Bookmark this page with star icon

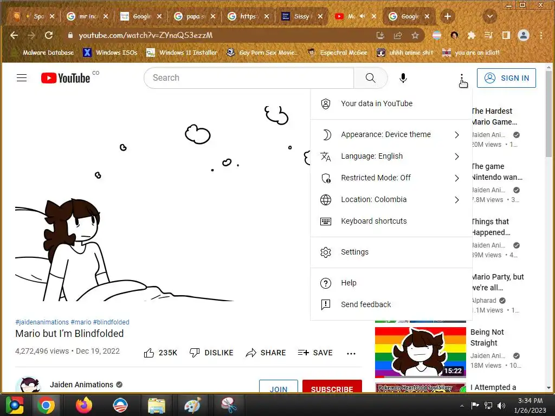tap(415, 35)
